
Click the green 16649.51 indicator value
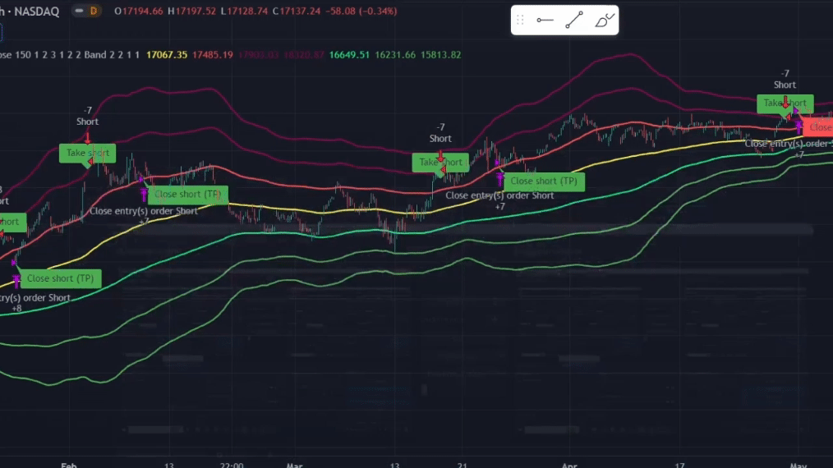pos(349,55)
